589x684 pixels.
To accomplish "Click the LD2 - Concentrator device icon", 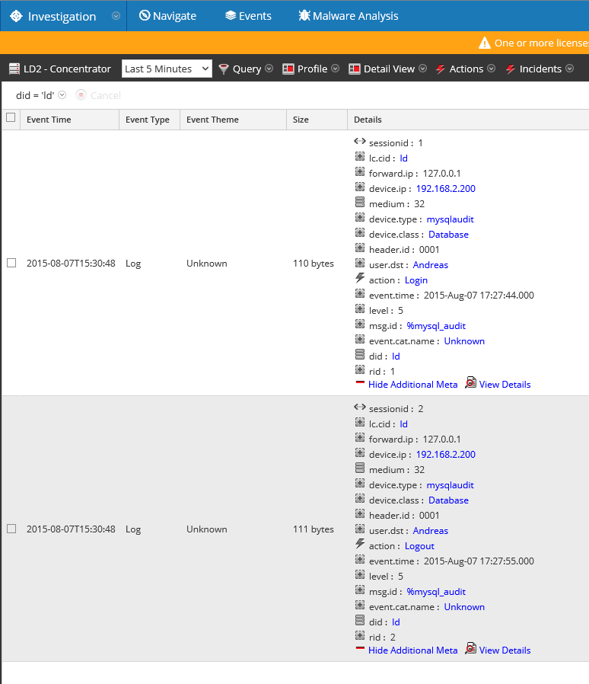I will [x=14, y=69].
